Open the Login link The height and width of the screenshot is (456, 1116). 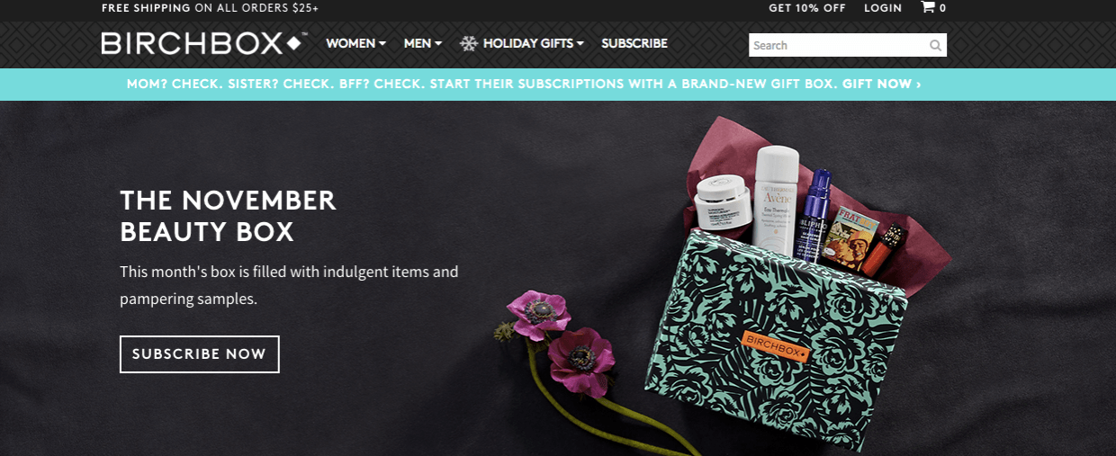[883, 8]
